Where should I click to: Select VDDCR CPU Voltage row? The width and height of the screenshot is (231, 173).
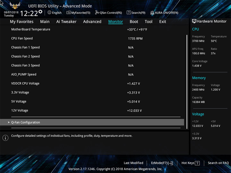click(92, 83)
